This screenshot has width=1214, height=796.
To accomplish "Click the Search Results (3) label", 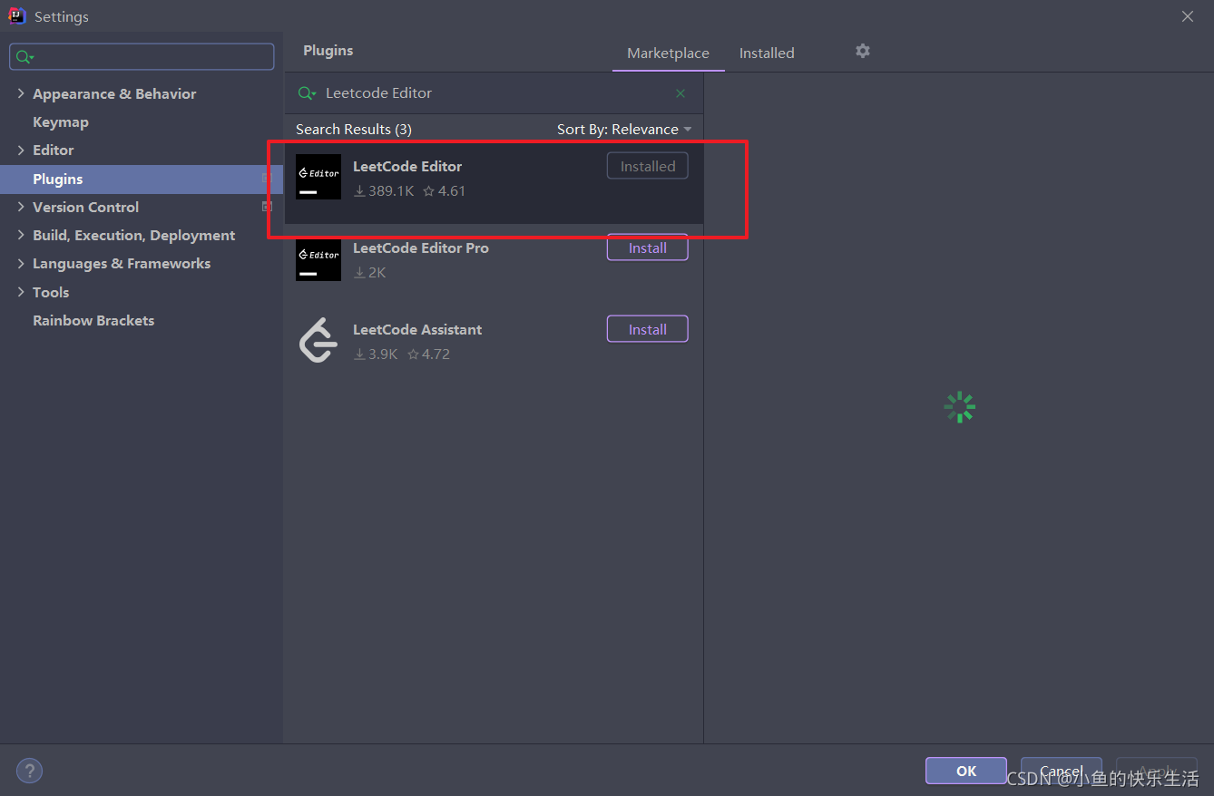I will point(354,130).
